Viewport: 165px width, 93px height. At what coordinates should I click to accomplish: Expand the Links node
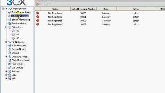(x=6, y=75)
